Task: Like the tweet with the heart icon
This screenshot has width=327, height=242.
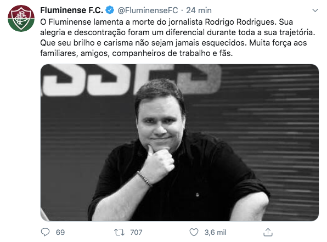Action: coord(194,232)
